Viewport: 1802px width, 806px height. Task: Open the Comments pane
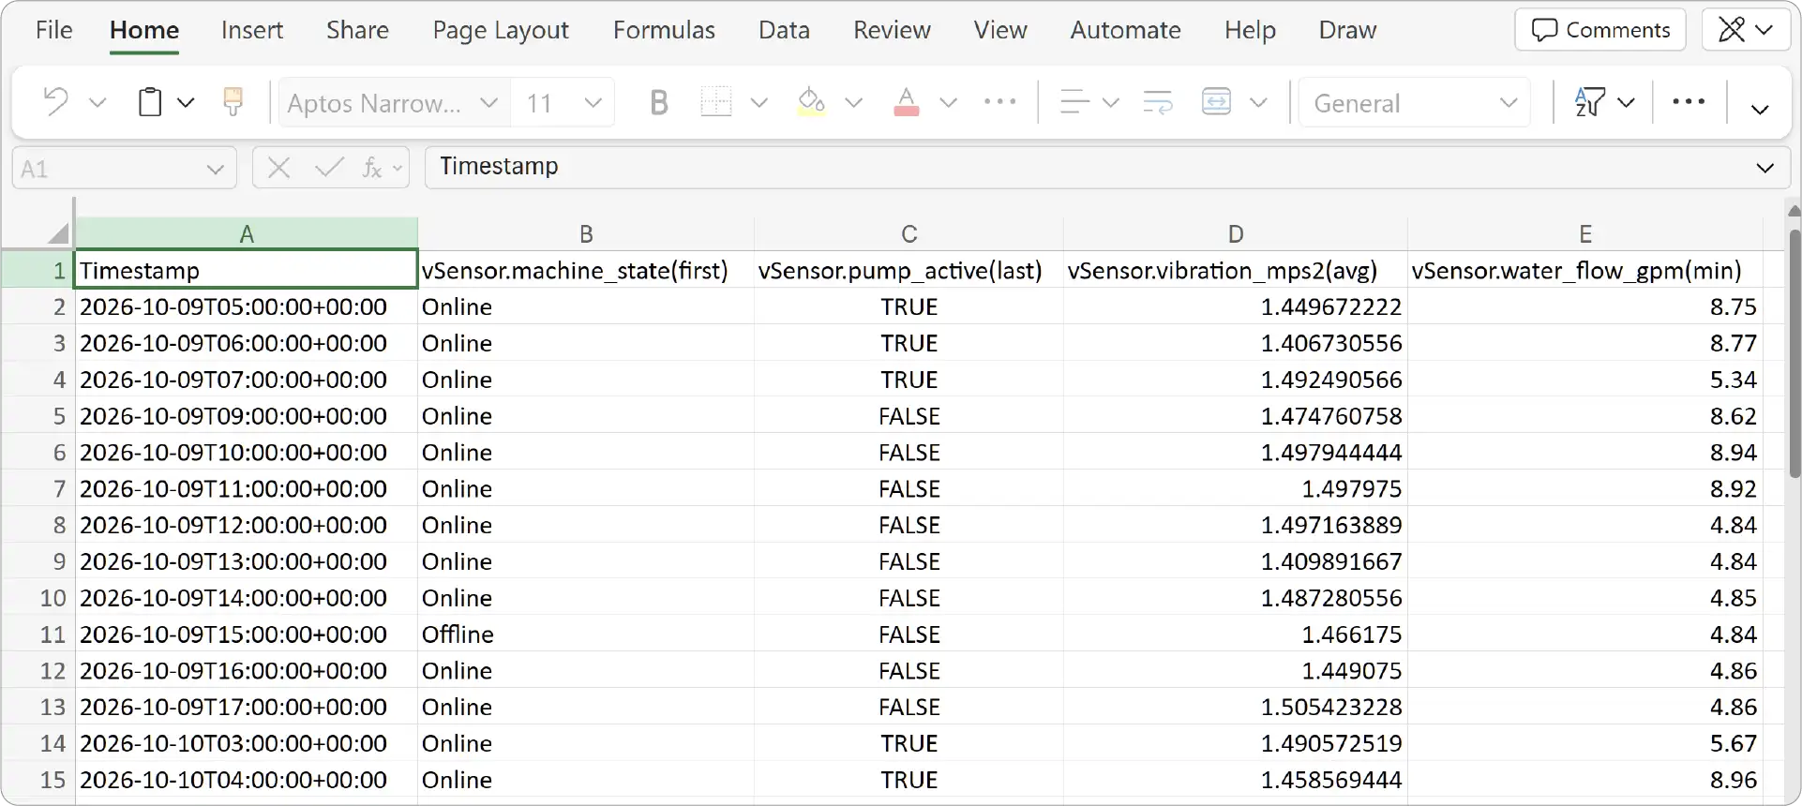pos(1600,30)
